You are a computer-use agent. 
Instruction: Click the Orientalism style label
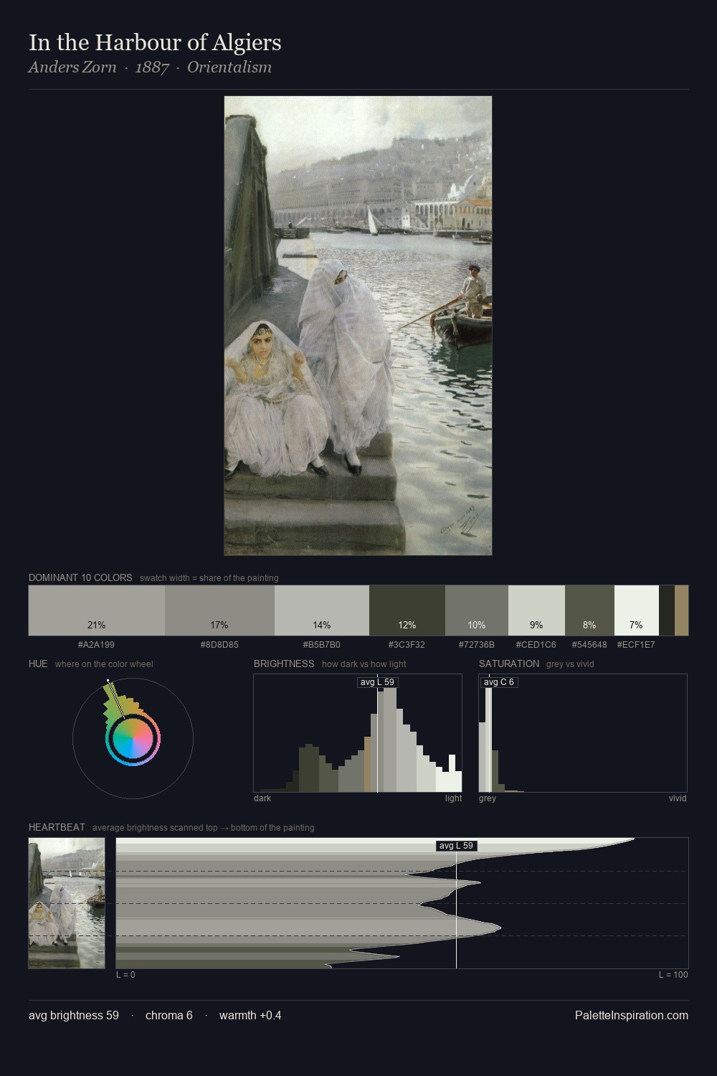229,67
